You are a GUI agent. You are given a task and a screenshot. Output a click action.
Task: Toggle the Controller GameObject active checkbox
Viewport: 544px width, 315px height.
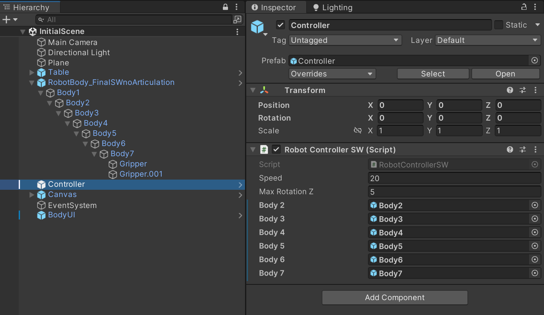click(280, 25)
